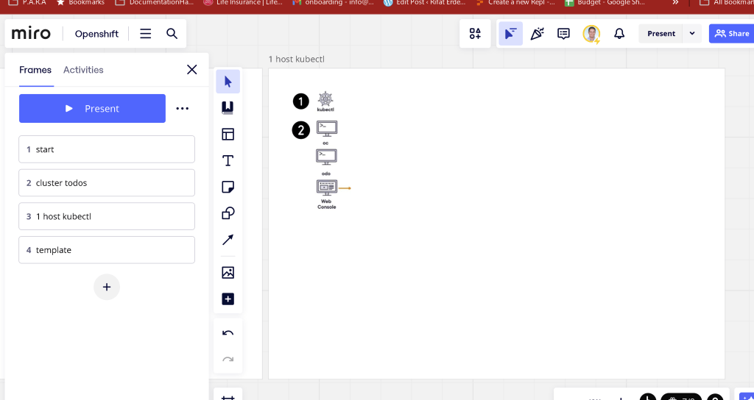Expand the Present dropdown arrow
The image size is (754, 400).
(x=692, y=34)
